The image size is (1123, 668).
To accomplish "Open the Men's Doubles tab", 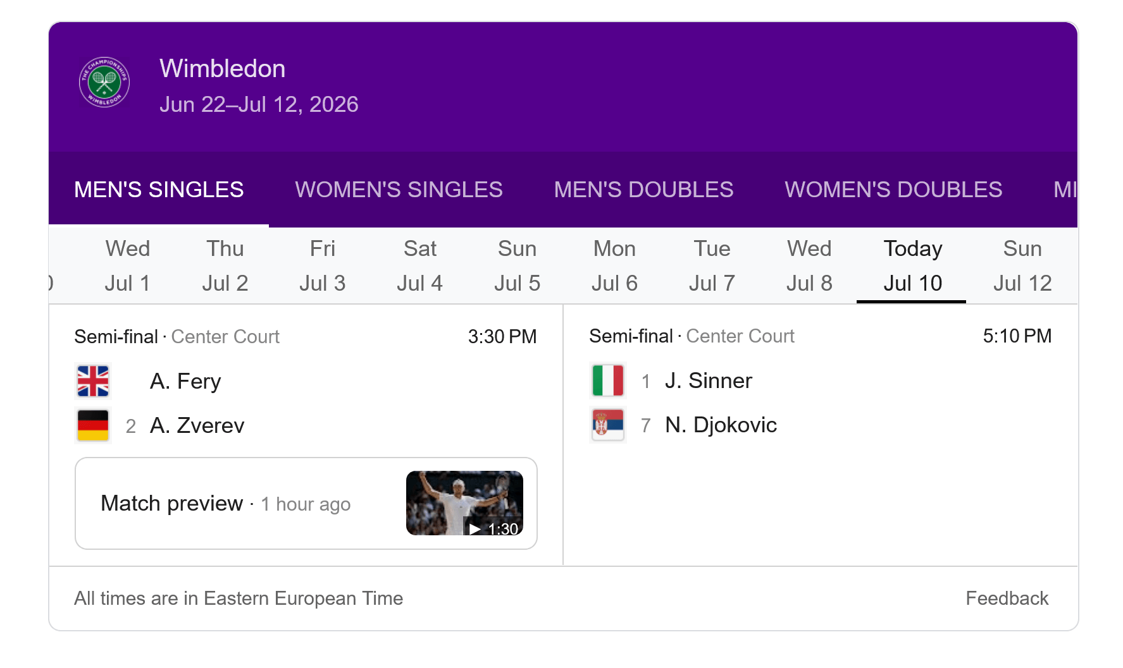I will click(643, 190).
